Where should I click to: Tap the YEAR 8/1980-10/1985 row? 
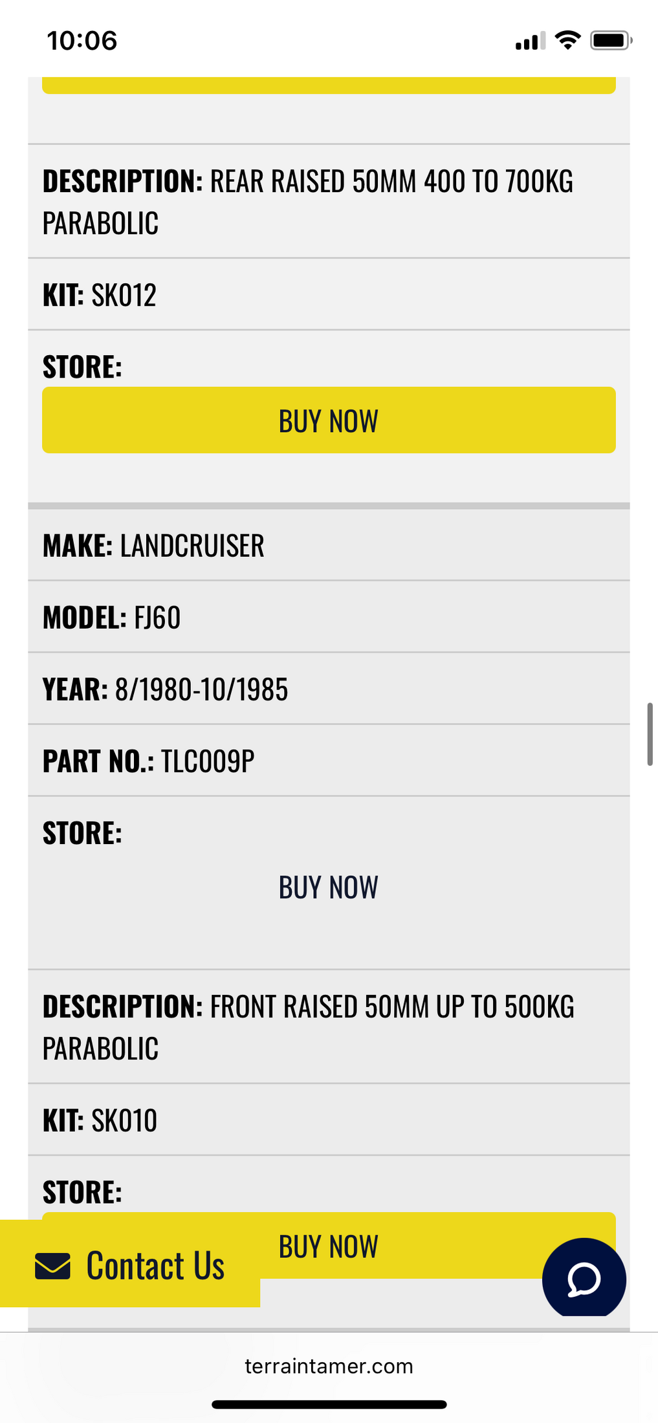(328, 689)
